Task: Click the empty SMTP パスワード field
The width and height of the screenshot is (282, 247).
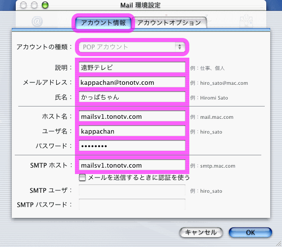Action: [x=132, y=205]
